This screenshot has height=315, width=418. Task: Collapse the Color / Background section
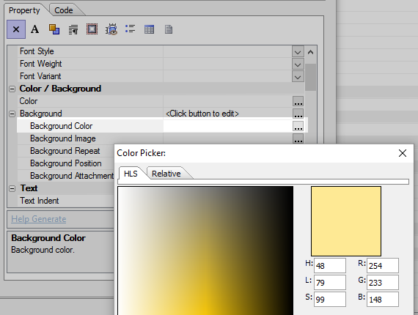coord(12,89)
